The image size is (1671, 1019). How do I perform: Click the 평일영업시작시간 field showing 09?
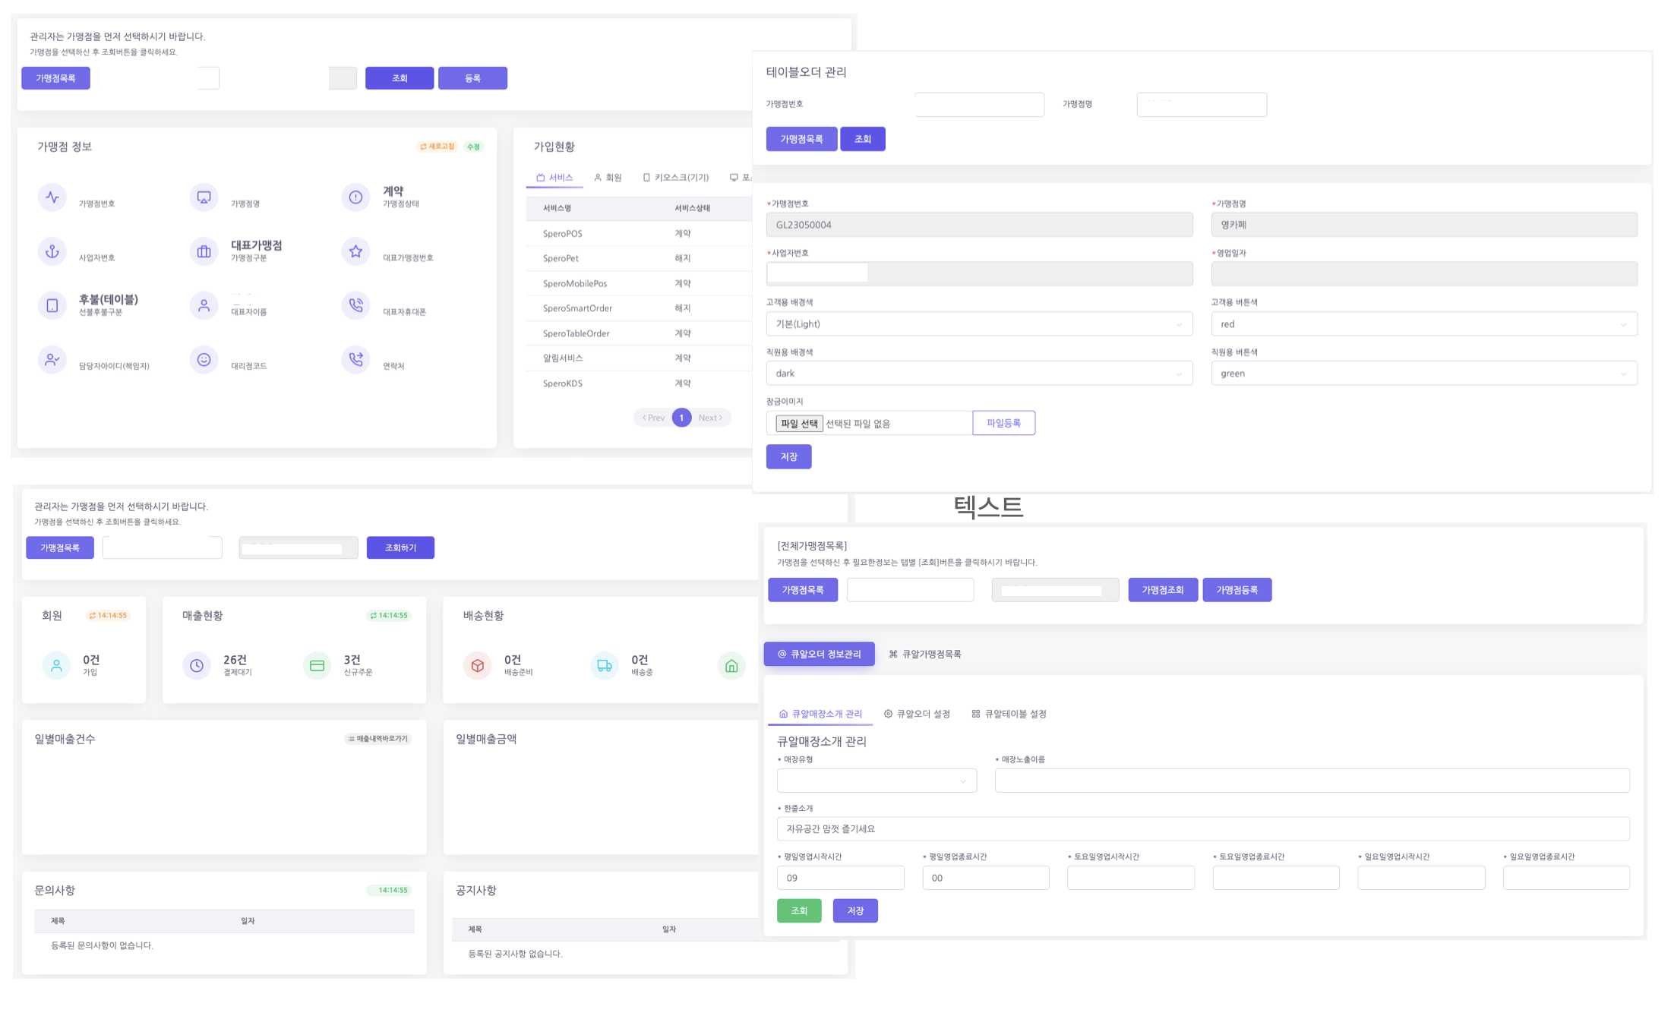click(840, 878)
